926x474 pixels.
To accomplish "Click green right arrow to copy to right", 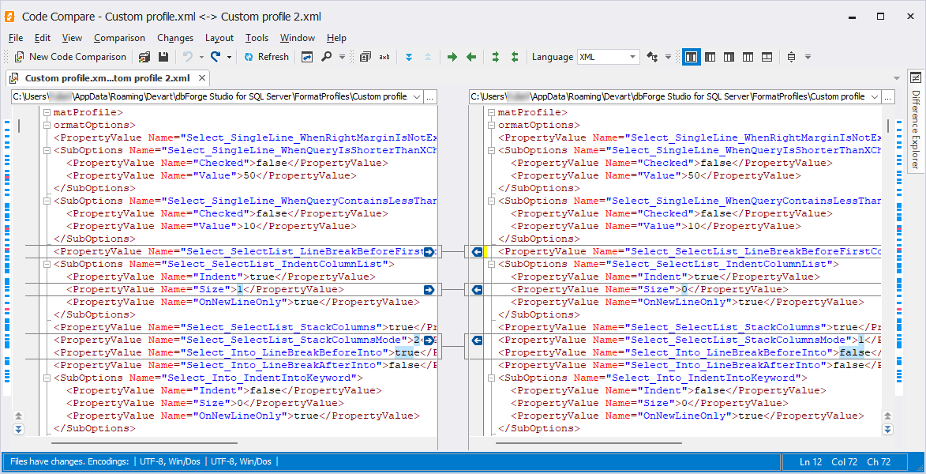I will 452,57.
